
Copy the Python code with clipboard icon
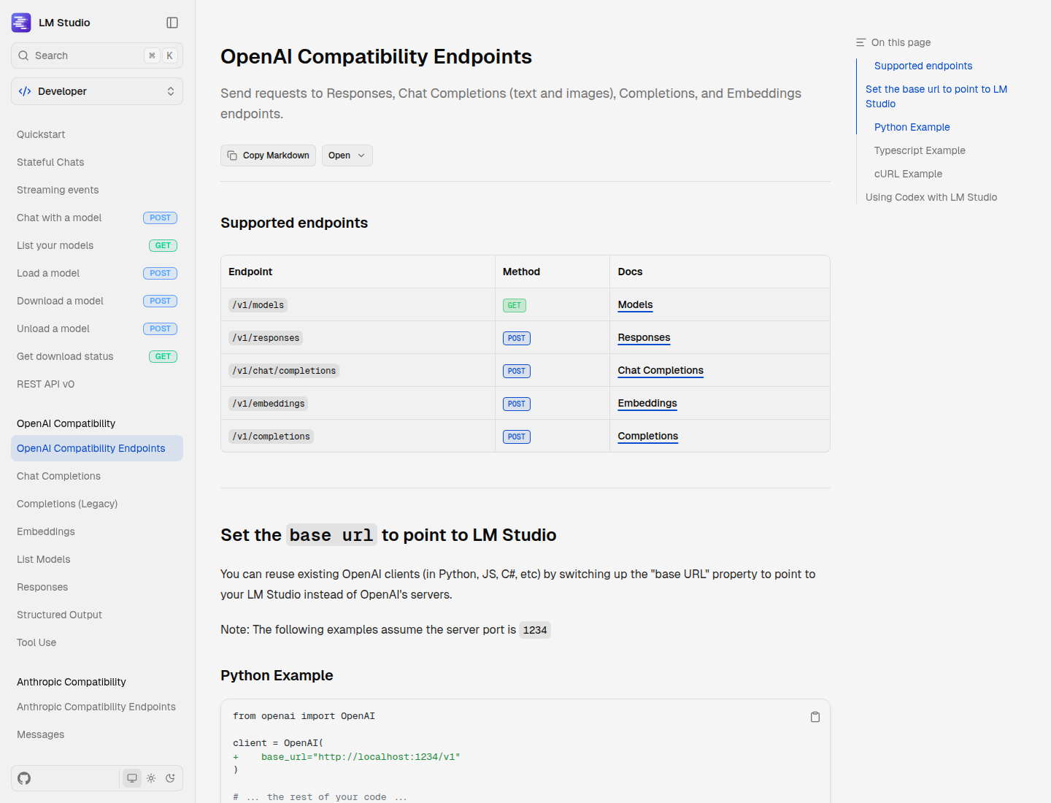[815, 717]
